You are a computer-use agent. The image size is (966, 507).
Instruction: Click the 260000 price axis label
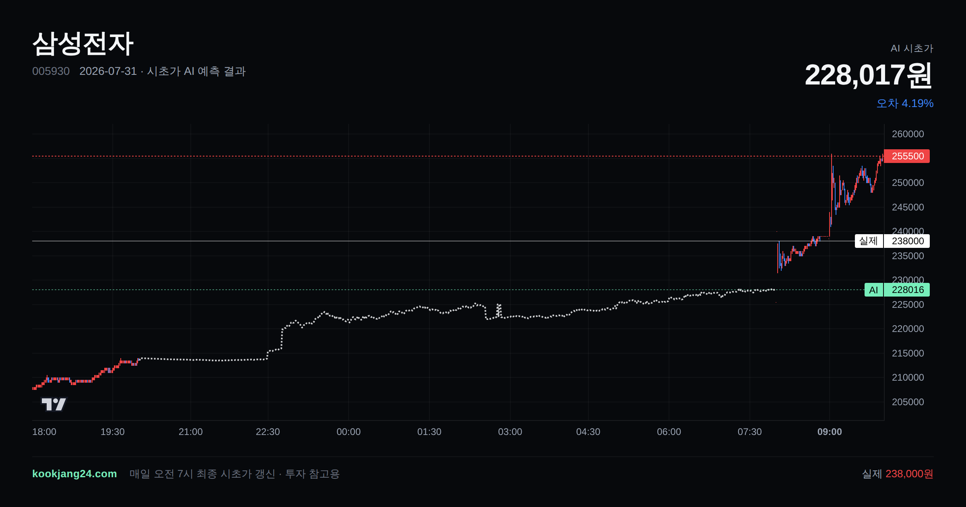tap(908, 134)
